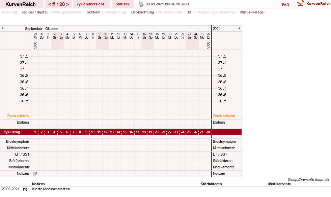
Task: Open the note icon in Notizen row
Action: (35, 174)
